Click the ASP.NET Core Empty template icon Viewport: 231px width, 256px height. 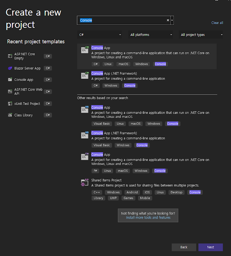coord(10,56)
